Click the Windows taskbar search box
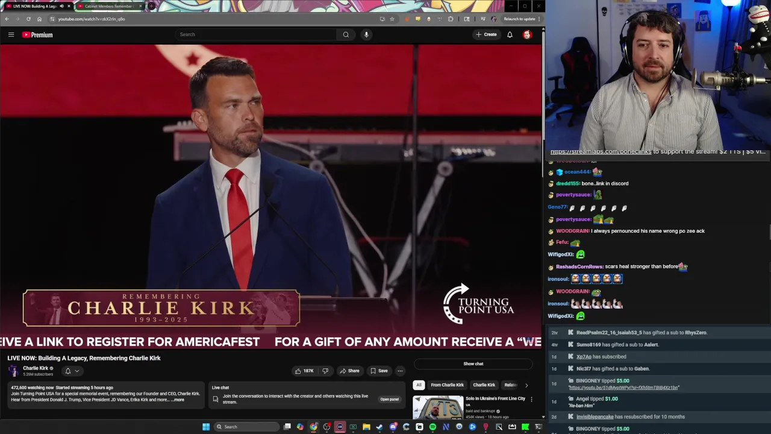 [x=247, y=427]
